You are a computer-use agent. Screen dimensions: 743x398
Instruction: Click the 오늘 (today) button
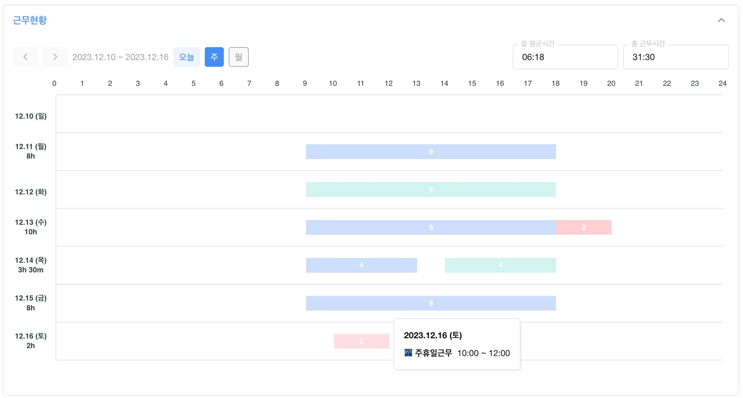point(186,57)
